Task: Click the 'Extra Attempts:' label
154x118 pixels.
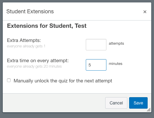Action: pos(24,40)
